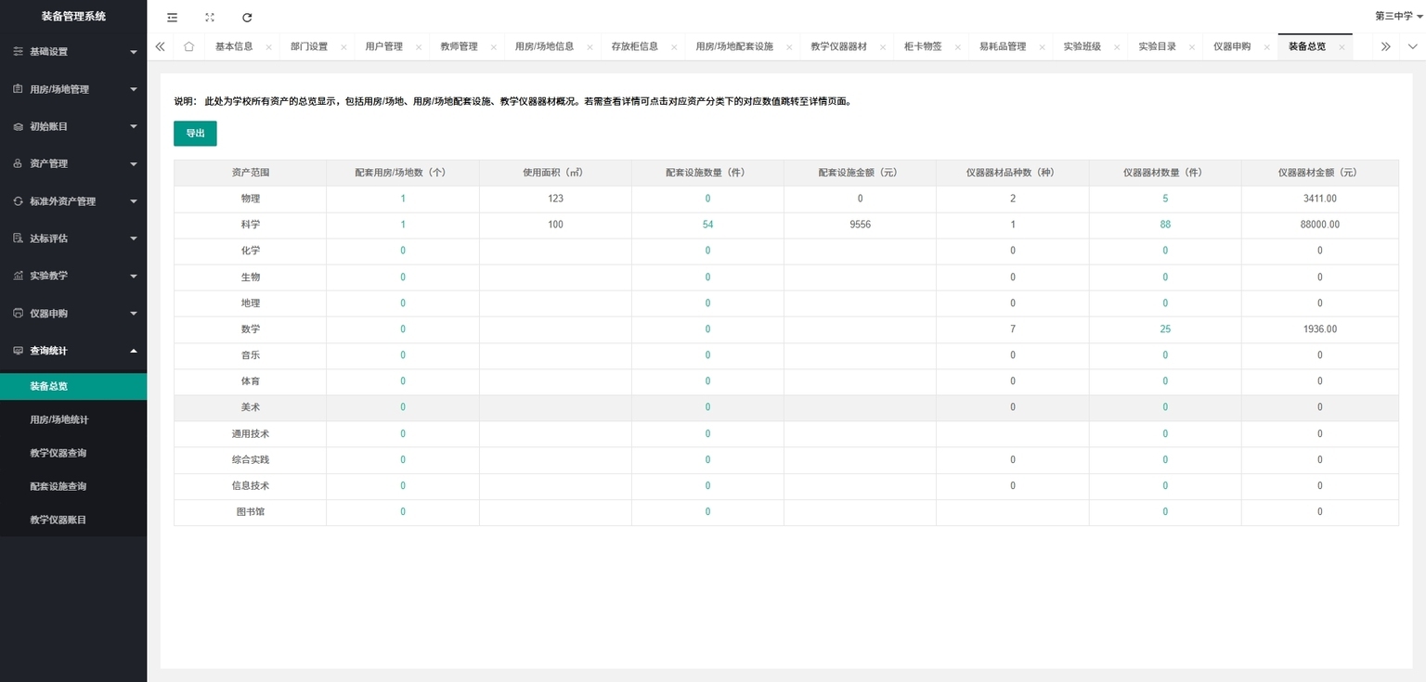The image size is (1426, 682).
Task: Expand 资产管理 sidebar menu
Action: [x=73, y=163]
